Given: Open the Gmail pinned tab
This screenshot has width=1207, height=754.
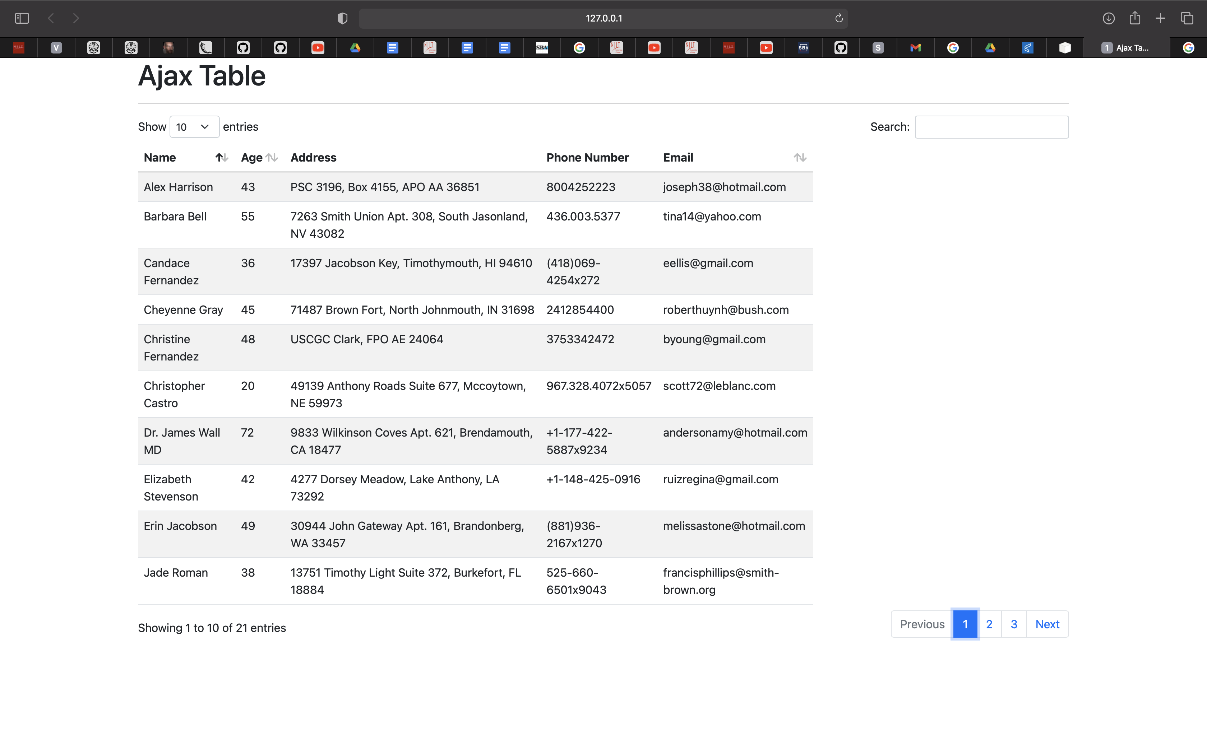Looking at the screenshot, I should [916, 47].
